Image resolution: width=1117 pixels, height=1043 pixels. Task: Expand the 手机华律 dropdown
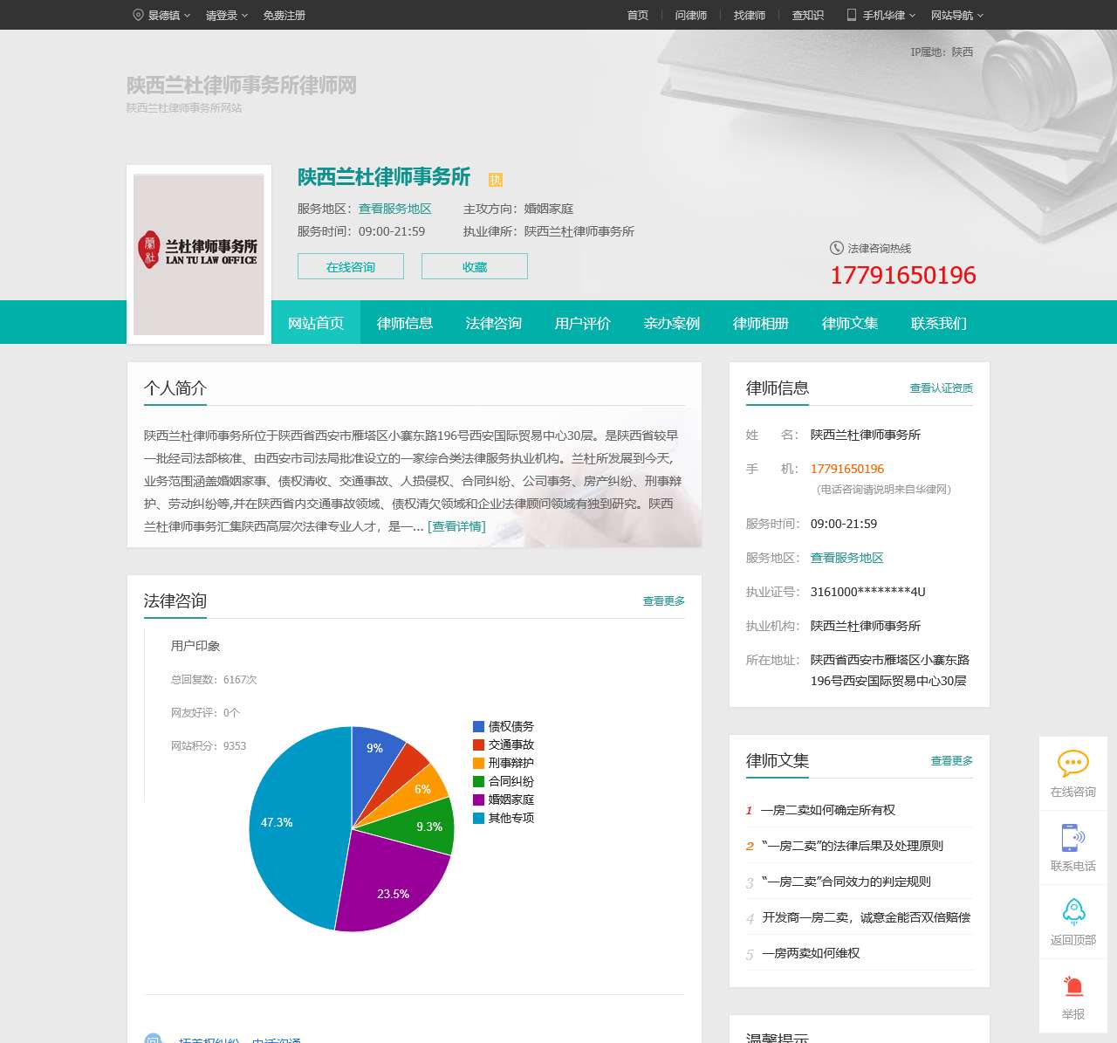[x=889, y=15]
